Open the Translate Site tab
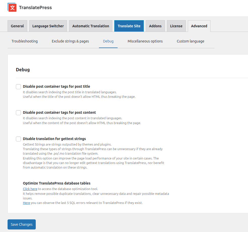 [129, 26]
